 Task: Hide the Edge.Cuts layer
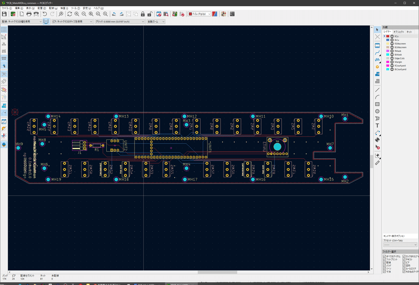392,58
